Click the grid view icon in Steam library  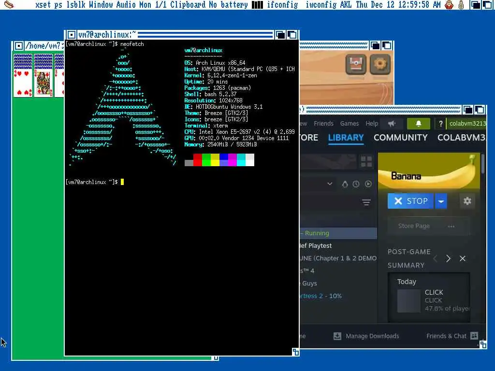pyautogui.click(x=366, y=161)
